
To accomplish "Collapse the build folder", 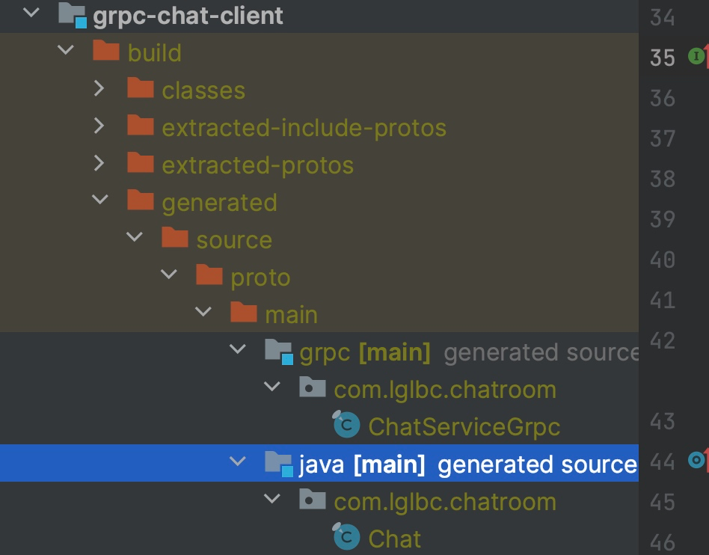I will 65,52.
